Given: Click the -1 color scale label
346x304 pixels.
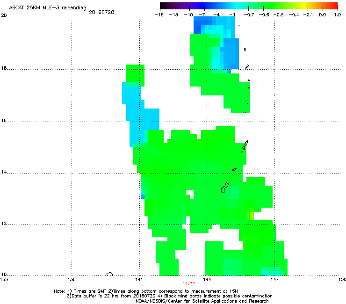Looking at the screenshot, I should pyautogui.click(x=232, y=15).
